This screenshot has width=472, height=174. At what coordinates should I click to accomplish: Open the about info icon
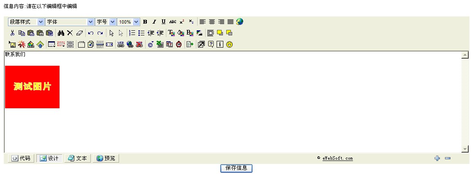pyautogui.click(x=220, y=45)
